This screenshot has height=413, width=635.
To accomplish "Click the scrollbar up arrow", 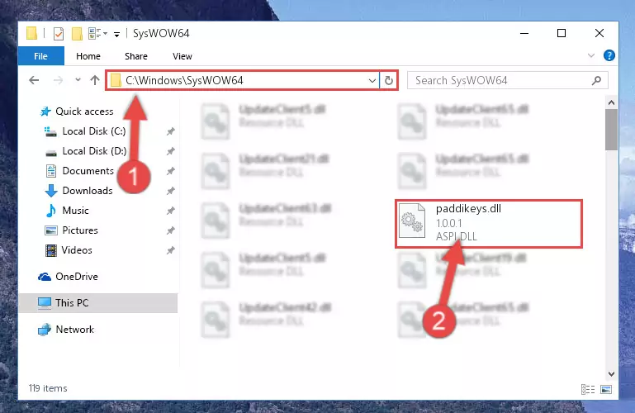I will pos(612,103).
